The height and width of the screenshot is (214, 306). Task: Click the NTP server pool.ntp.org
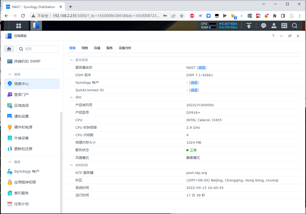[197, 173]
